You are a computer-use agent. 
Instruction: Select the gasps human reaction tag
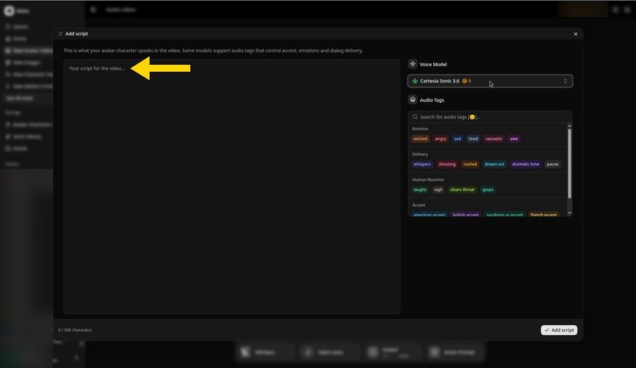(488, 190)
